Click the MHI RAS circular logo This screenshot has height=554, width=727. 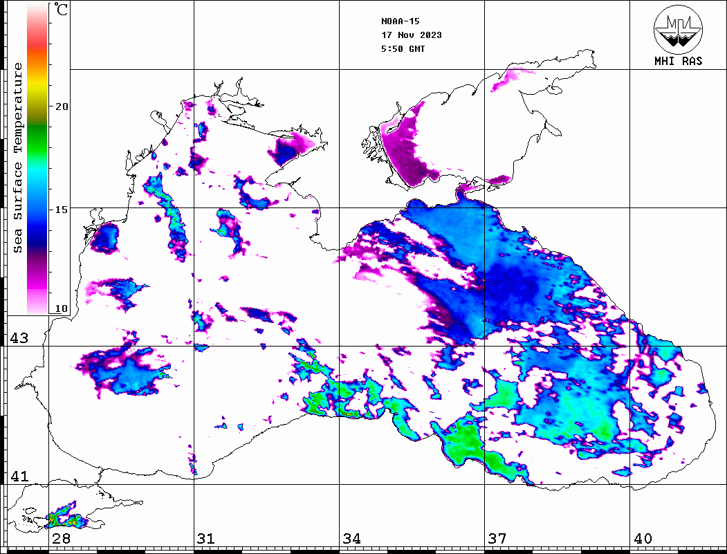pyautogui.click(x=678, y=29)
